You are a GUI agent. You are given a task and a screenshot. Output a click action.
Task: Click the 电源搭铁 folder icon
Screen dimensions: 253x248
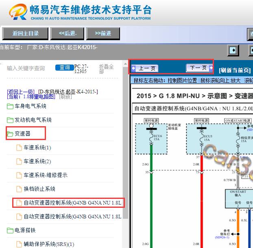pyautogui.click(x=10, y=231)
